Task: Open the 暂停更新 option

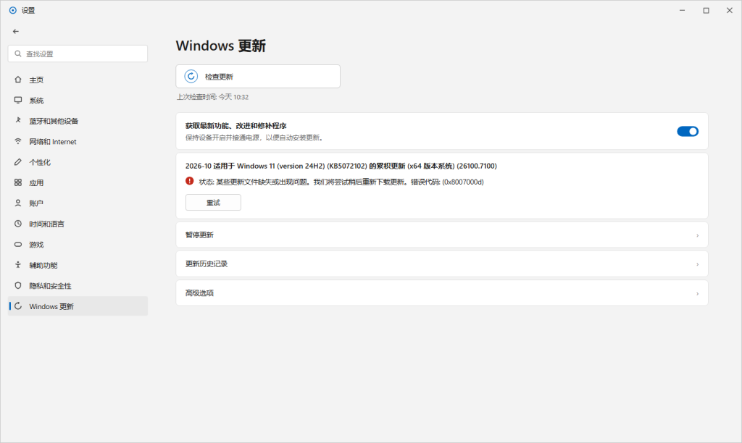Action: [x=442, y=235]
